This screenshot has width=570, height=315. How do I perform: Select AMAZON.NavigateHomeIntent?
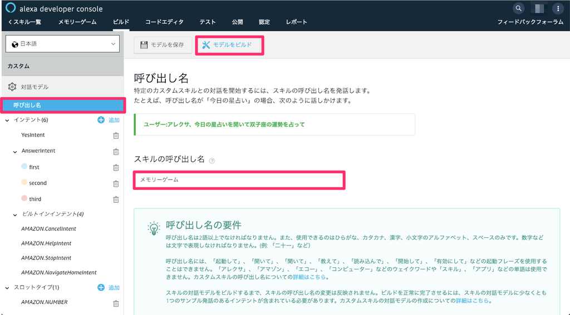click(59, 273)
